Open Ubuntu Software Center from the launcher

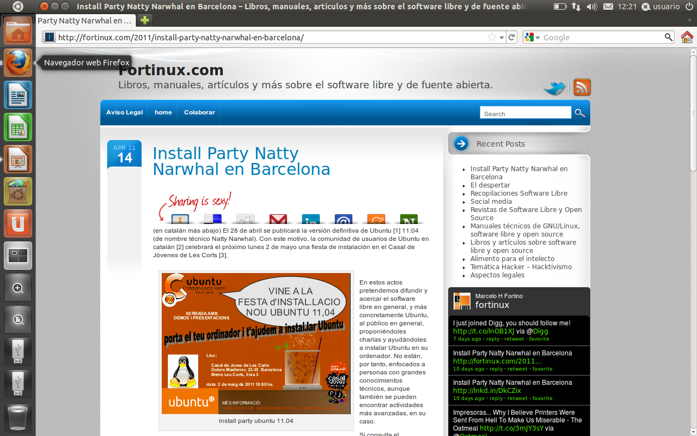coord(18,191)
